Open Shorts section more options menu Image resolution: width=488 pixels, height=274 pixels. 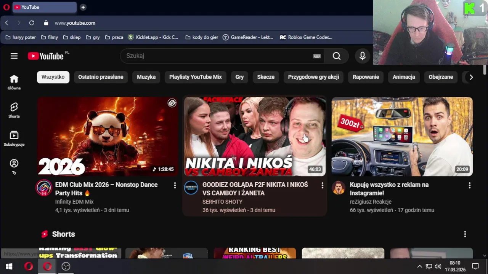pyautogui.click(x=465, y=234)
